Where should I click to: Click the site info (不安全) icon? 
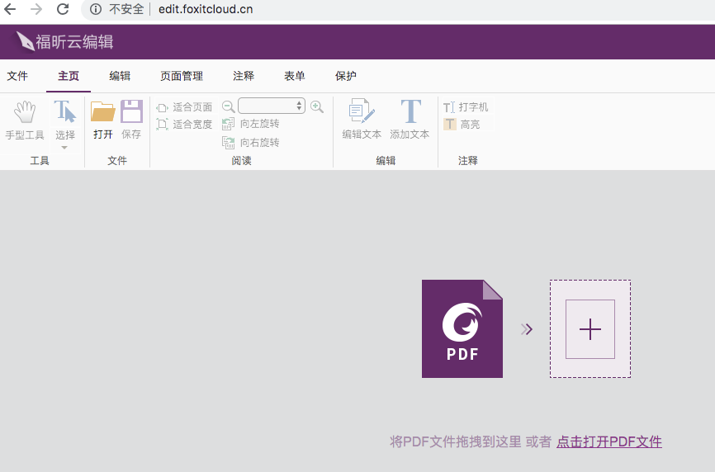95,9
